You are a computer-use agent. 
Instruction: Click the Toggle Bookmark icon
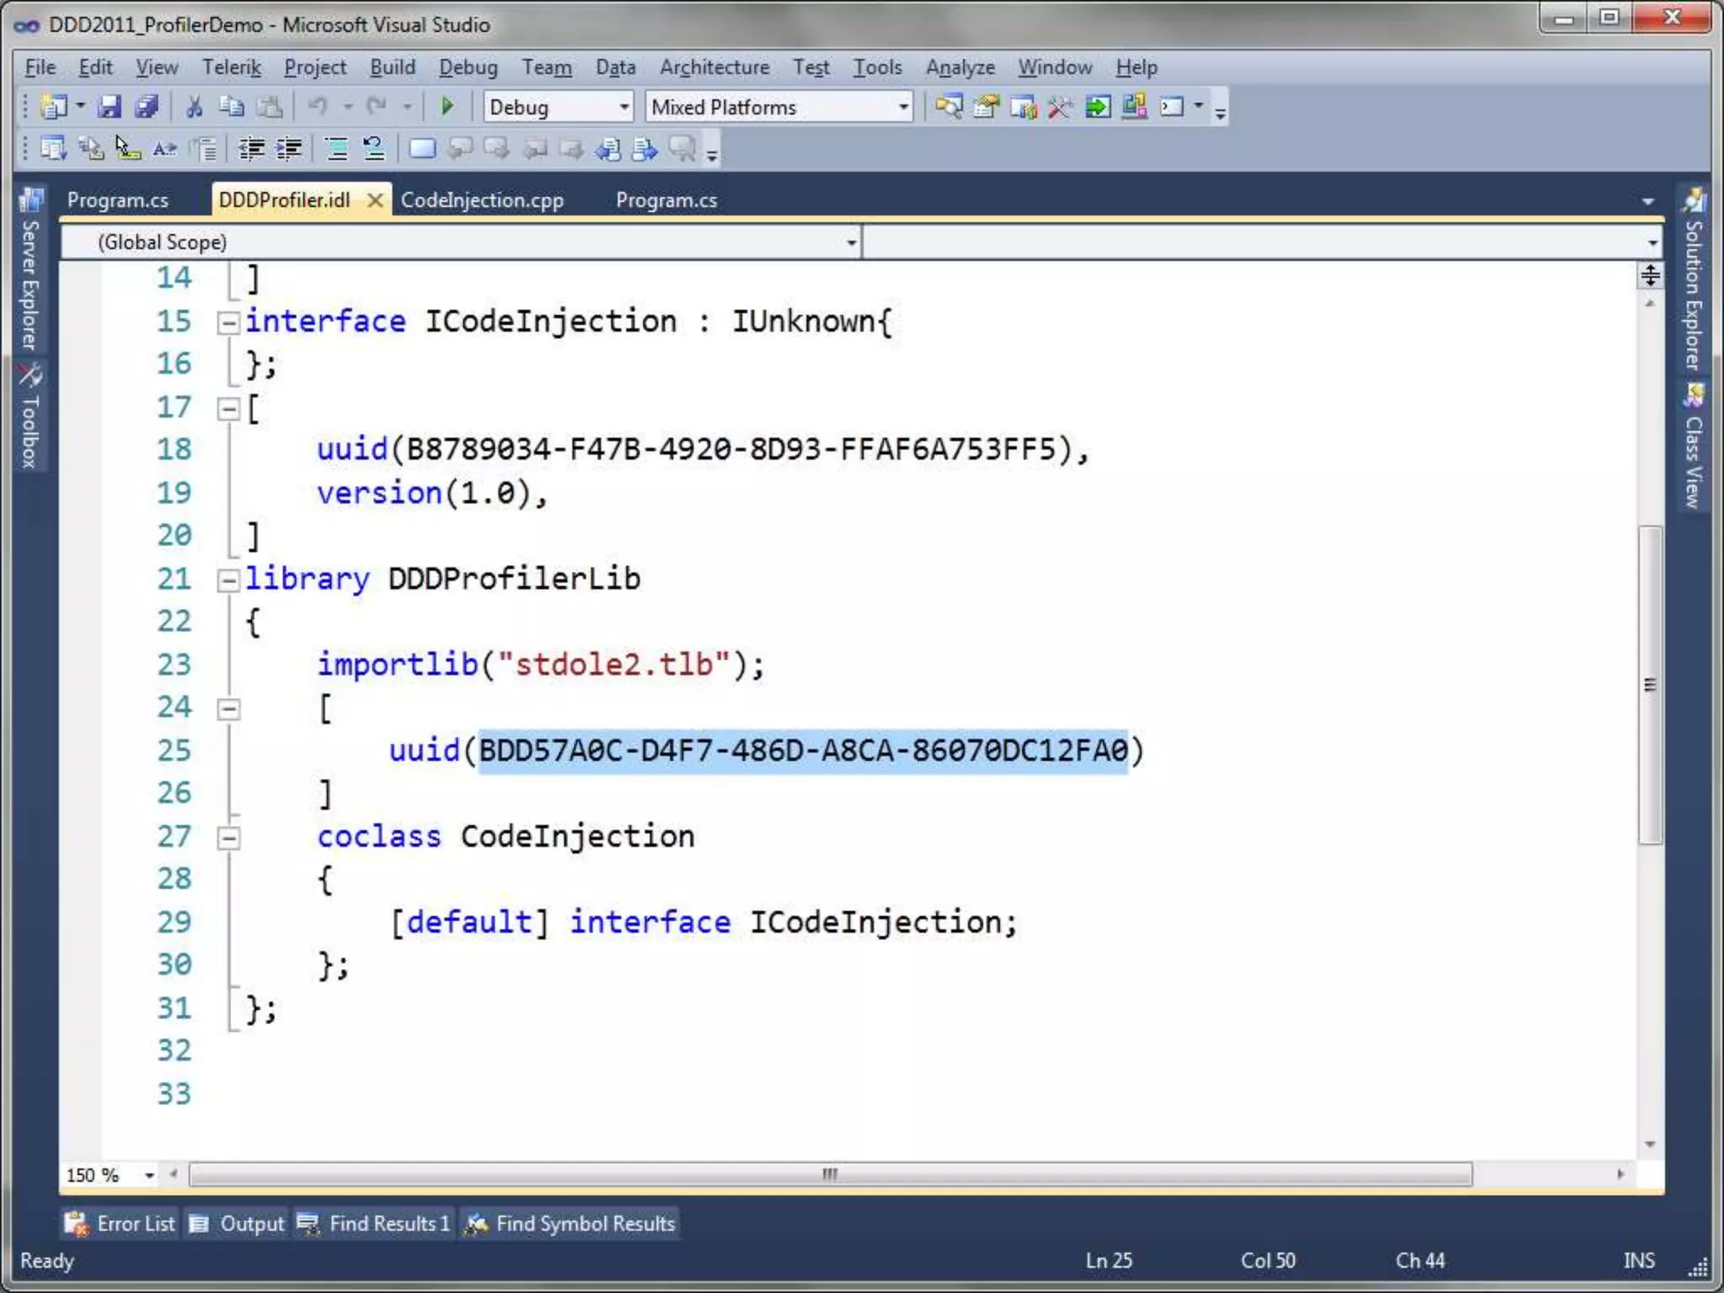[422, 150]
